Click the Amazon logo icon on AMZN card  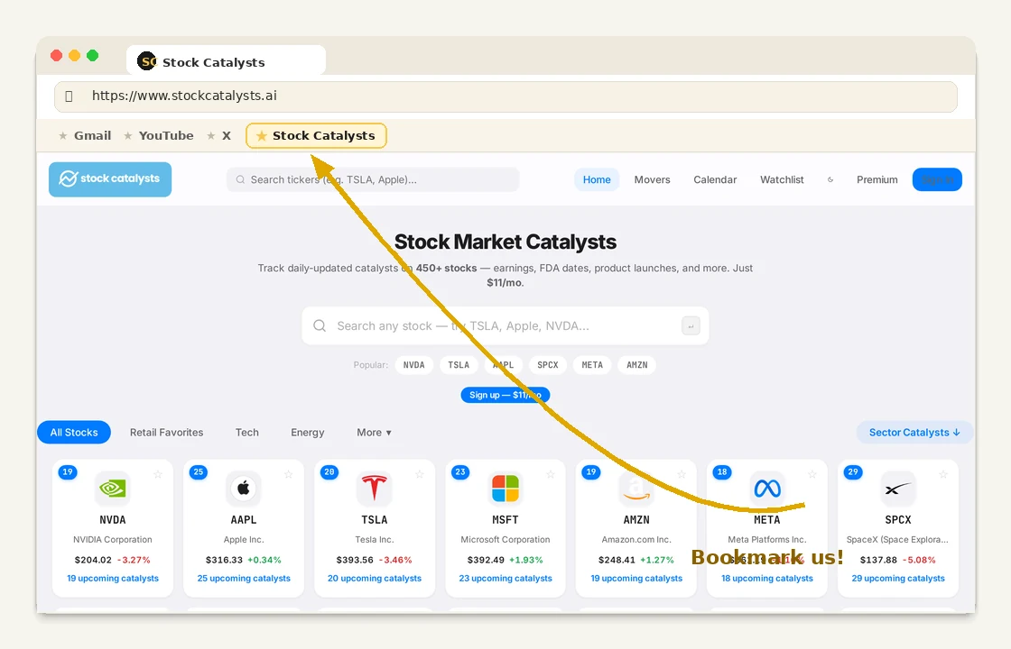[636, 489]
